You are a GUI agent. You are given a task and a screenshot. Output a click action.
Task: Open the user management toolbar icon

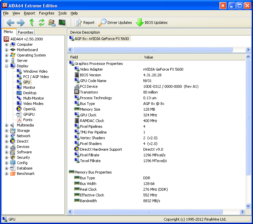pos(52,23)
